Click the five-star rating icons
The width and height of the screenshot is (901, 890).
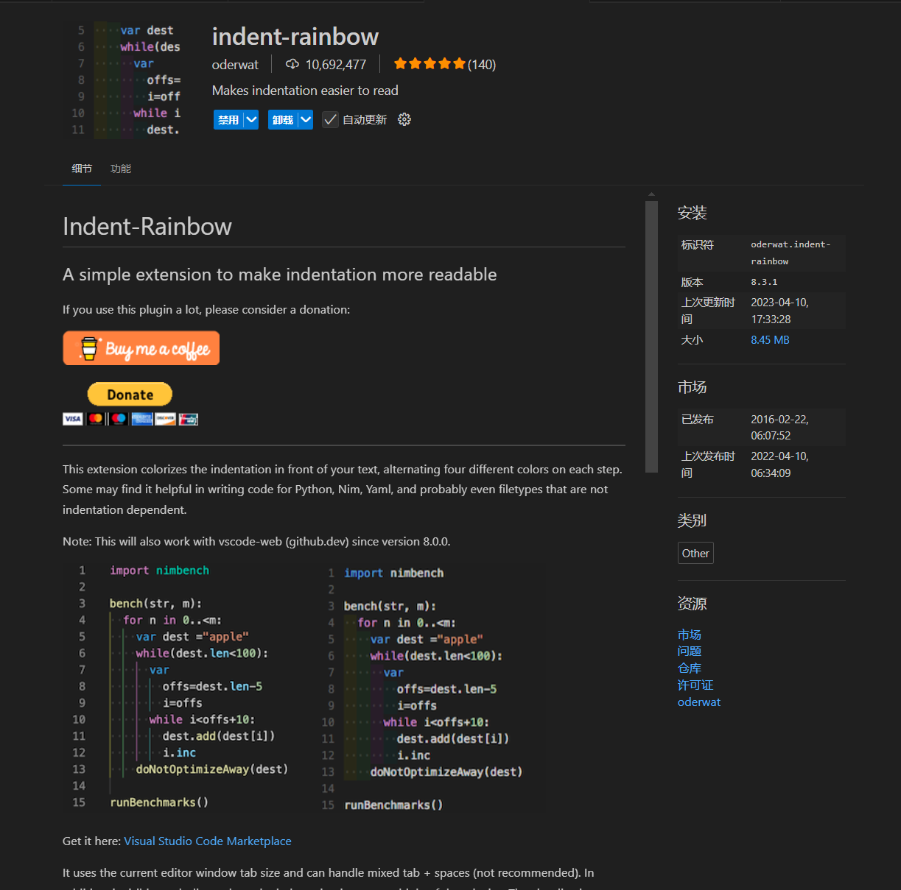[x=430, y=64]
